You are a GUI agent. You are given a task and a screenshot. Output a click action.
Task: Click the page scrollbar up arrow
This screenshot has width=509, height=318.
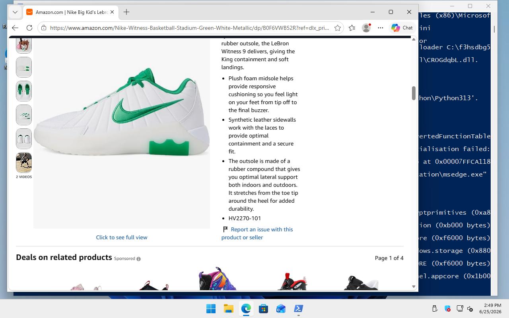point(414,39)
